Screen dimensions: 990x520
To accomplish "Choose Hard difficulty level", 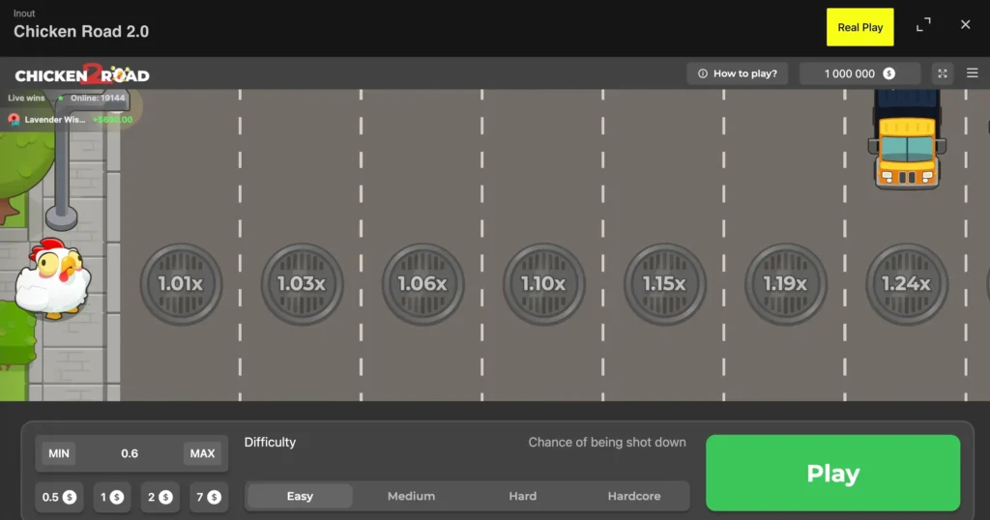I will (x=522, y=496).
